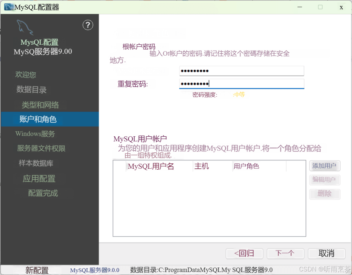Select the 类型和网络 step
This screenshot has height=275, width=352.
pos(41,105)
